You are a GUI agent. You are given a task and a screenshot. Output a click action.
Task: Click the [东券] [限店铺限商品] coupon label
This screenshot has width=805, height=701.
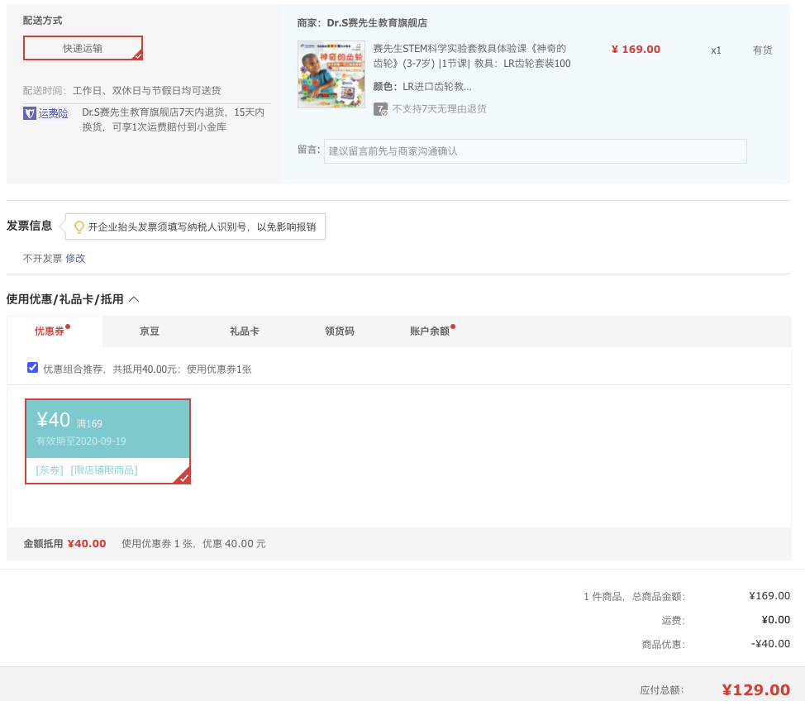point(87,470)
